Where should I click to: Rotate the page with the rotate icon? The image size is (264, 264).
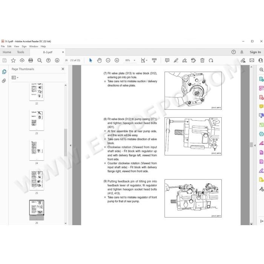(x=211, y=60)
